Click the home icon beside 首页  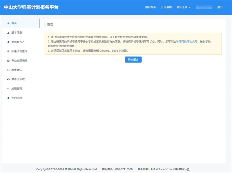[8, 24]
